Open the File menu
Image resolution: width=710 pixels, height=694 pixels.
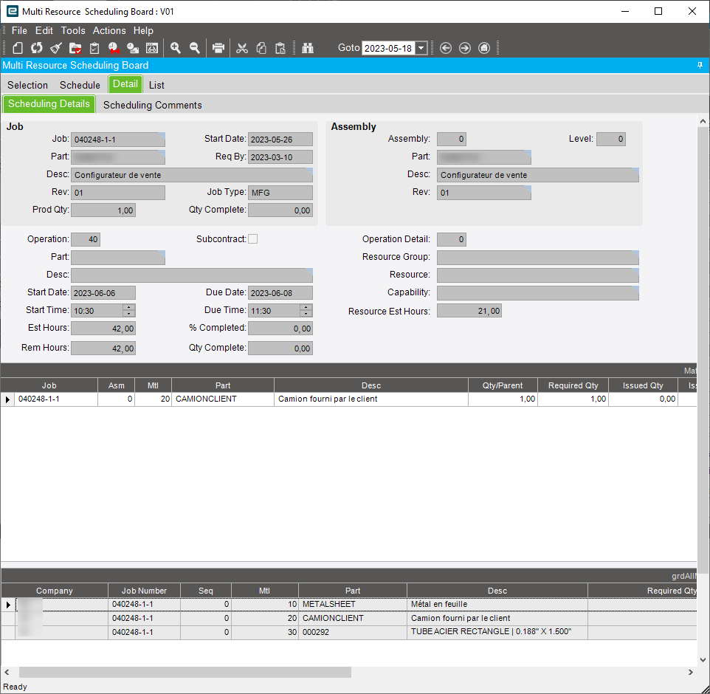[19, 30]
